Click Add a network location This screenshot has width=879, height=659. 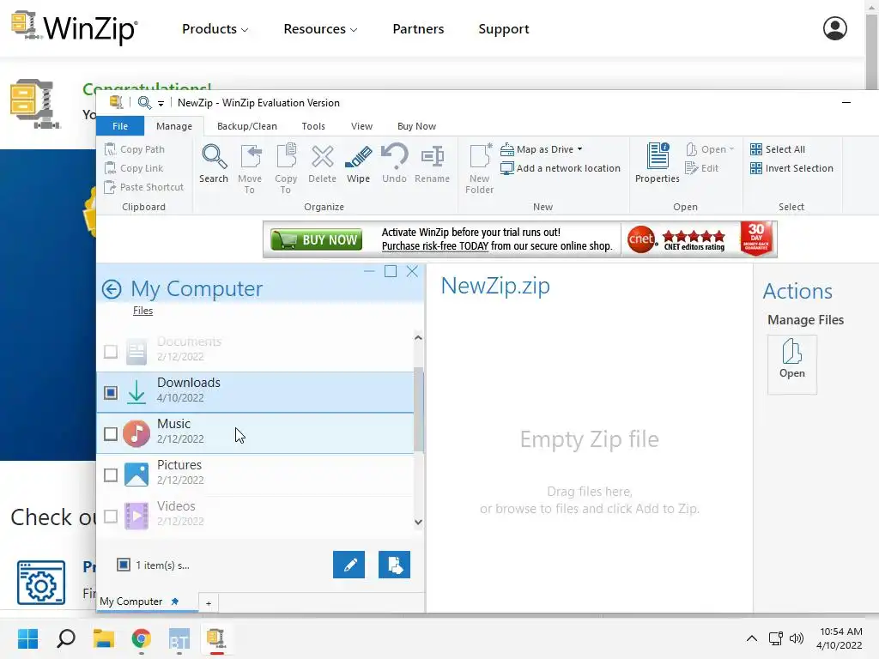point(561,168)
